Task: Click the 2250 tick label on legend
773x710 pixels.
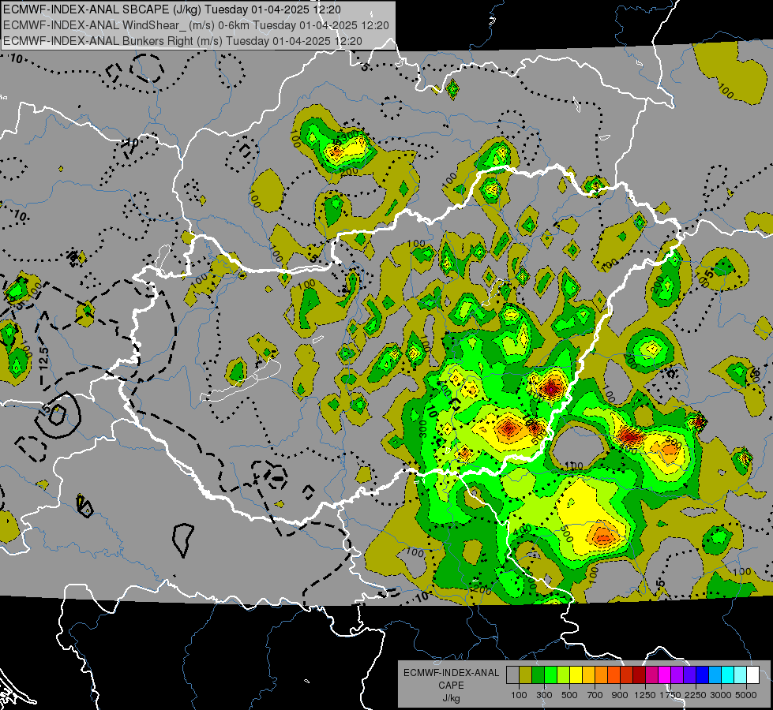Action: click(696, 695)
